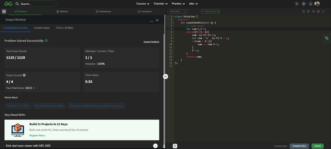Click the Build 21 Projects ad thumbnail
The image size is (331, 149).
tap(18, 130)
